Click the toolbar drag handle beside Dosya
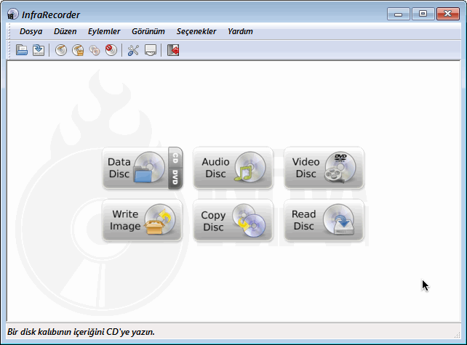The image size is (467, 345). tap(9, 31)
